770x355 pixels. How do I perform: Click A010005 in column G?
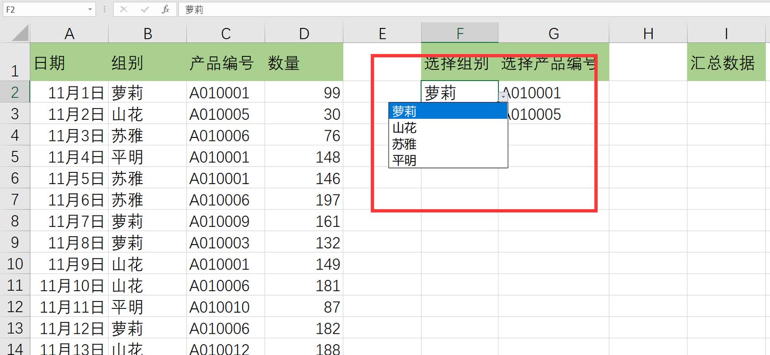coord(553,114)
